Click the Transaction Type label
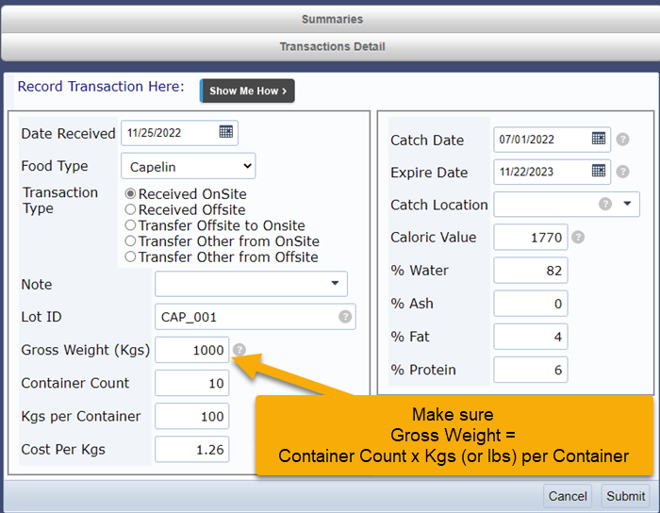 59,200
